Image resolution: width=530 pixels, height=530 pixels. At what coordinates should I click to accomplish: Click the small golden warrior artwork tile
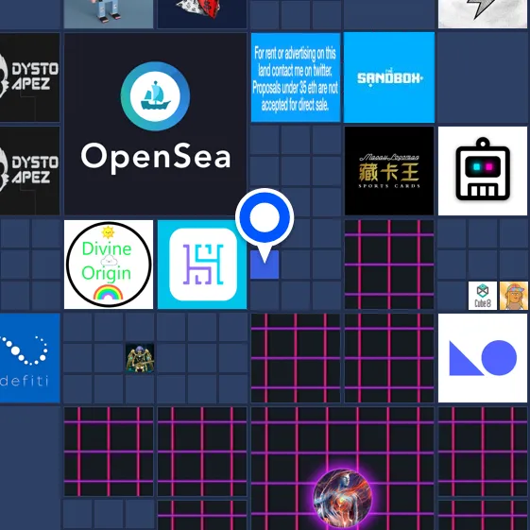point(140,358)
